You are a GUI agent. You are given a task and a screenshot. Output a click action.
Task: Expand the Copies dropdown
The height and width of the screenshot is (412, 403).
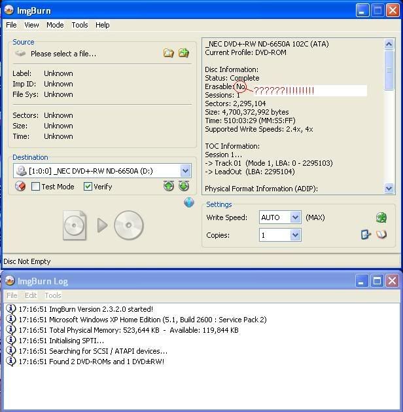point(296,235)
